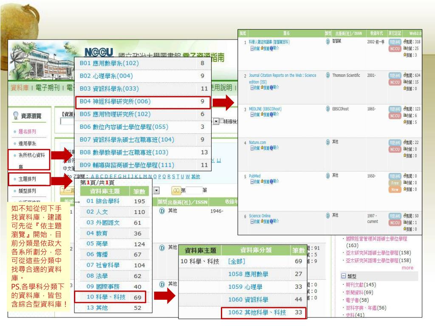Click the 資源 search input field
This screenshot has height=326, width=435.
click(67, 121)
